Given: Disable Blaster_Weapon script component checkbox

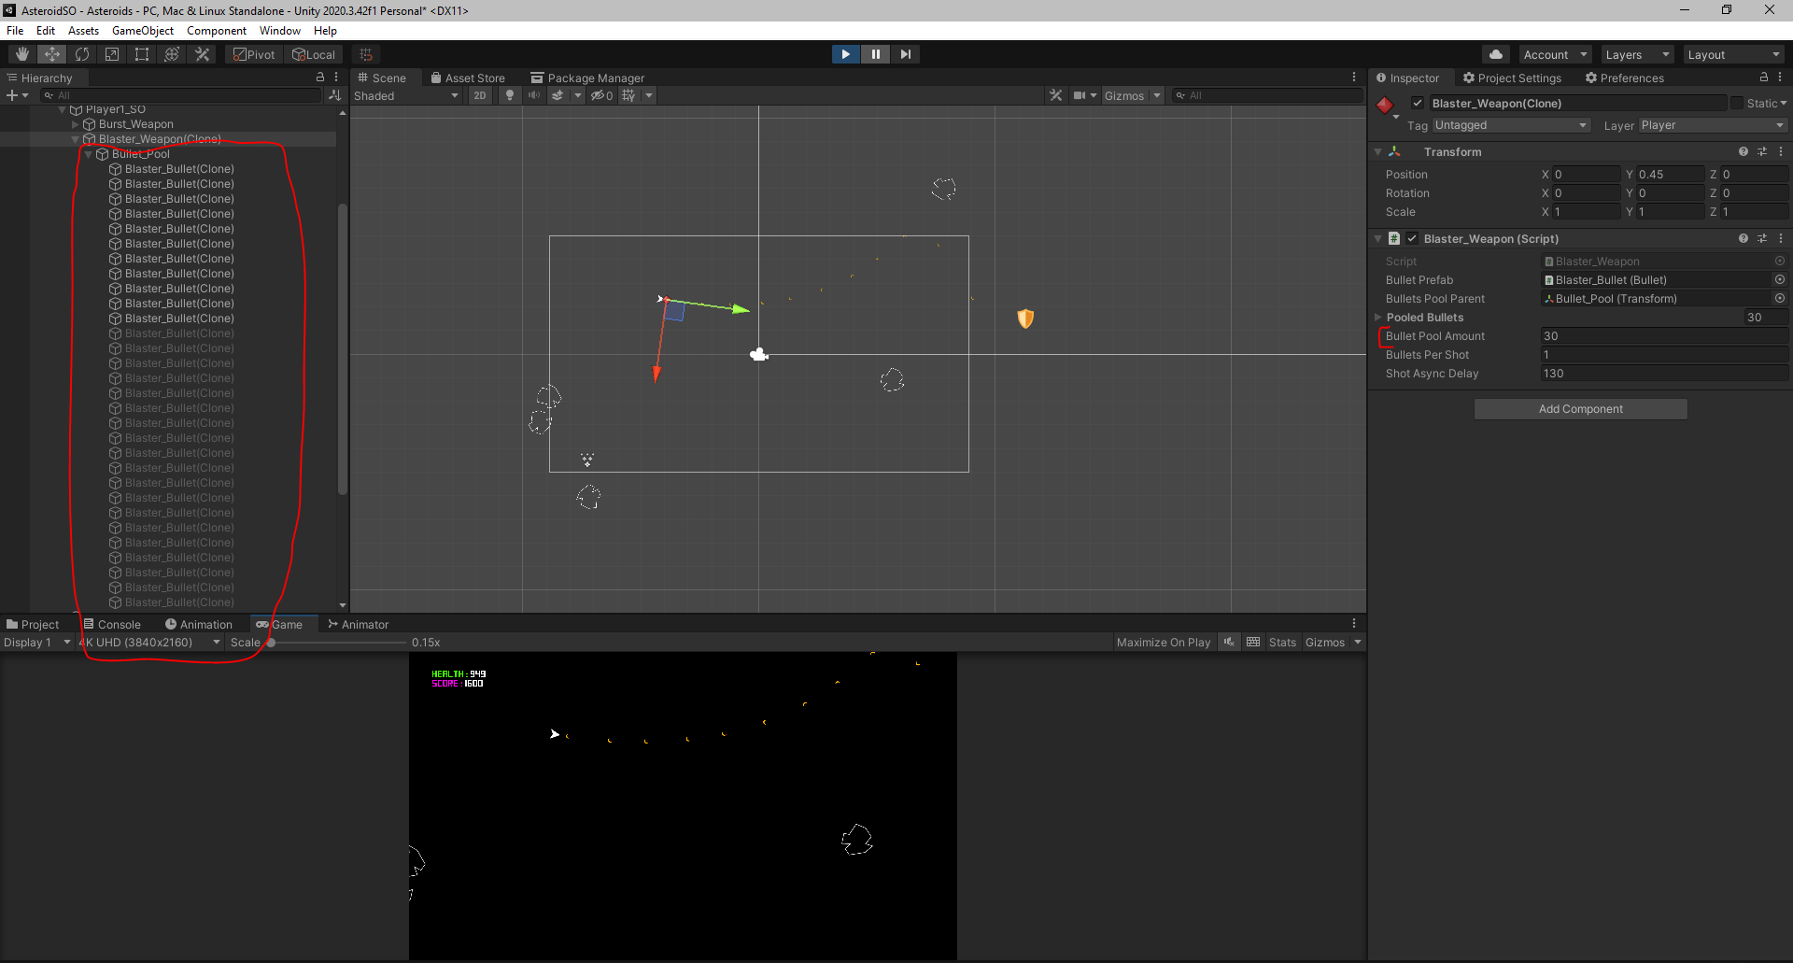Looking at the screenshot, I should [1412, 238].
